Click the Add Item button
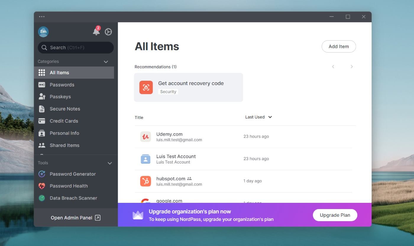The height and width of the screenshot is (246, 414). (339, 46)
